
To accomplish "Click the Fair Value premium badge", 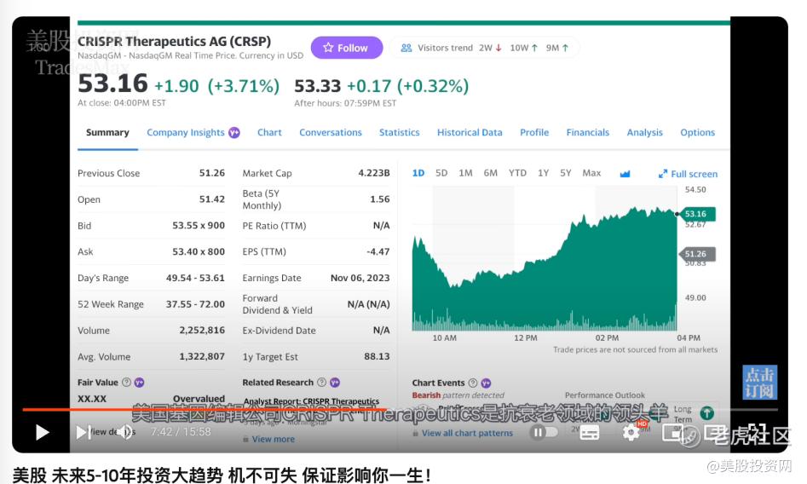I will [139, 383].
